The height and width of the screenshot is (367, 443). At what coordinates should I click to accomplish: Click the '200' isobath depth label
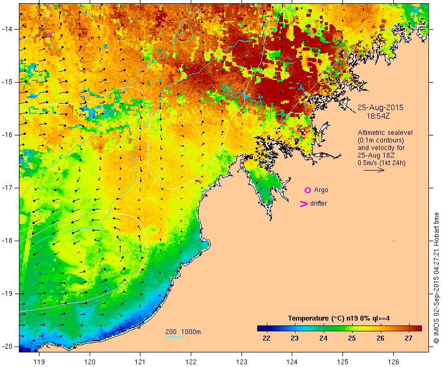click(171, 332)
